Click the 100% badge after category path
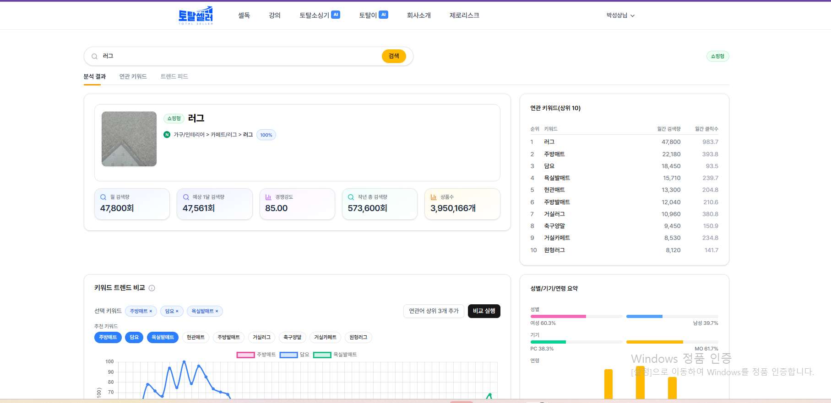The height and width of the screenshot is (403, 831). pyautogui.click(x=266, y=135)
